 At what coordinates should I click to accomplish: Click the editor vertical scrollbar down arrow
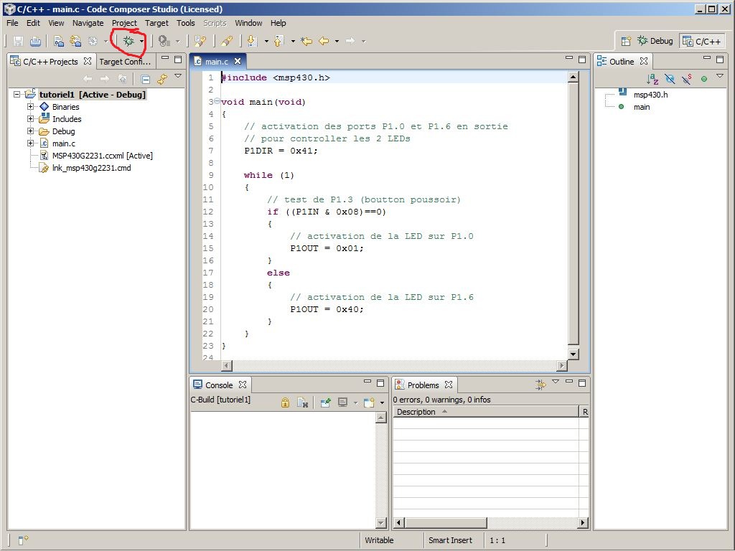(x=573, y=354)
